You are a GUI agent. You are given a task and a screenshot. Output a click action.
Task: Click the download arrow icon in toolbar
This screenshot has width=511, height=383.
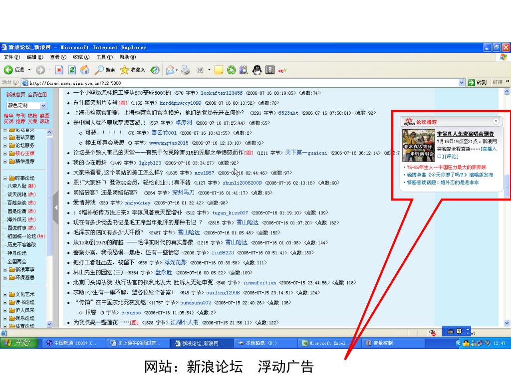click(270, 70)
